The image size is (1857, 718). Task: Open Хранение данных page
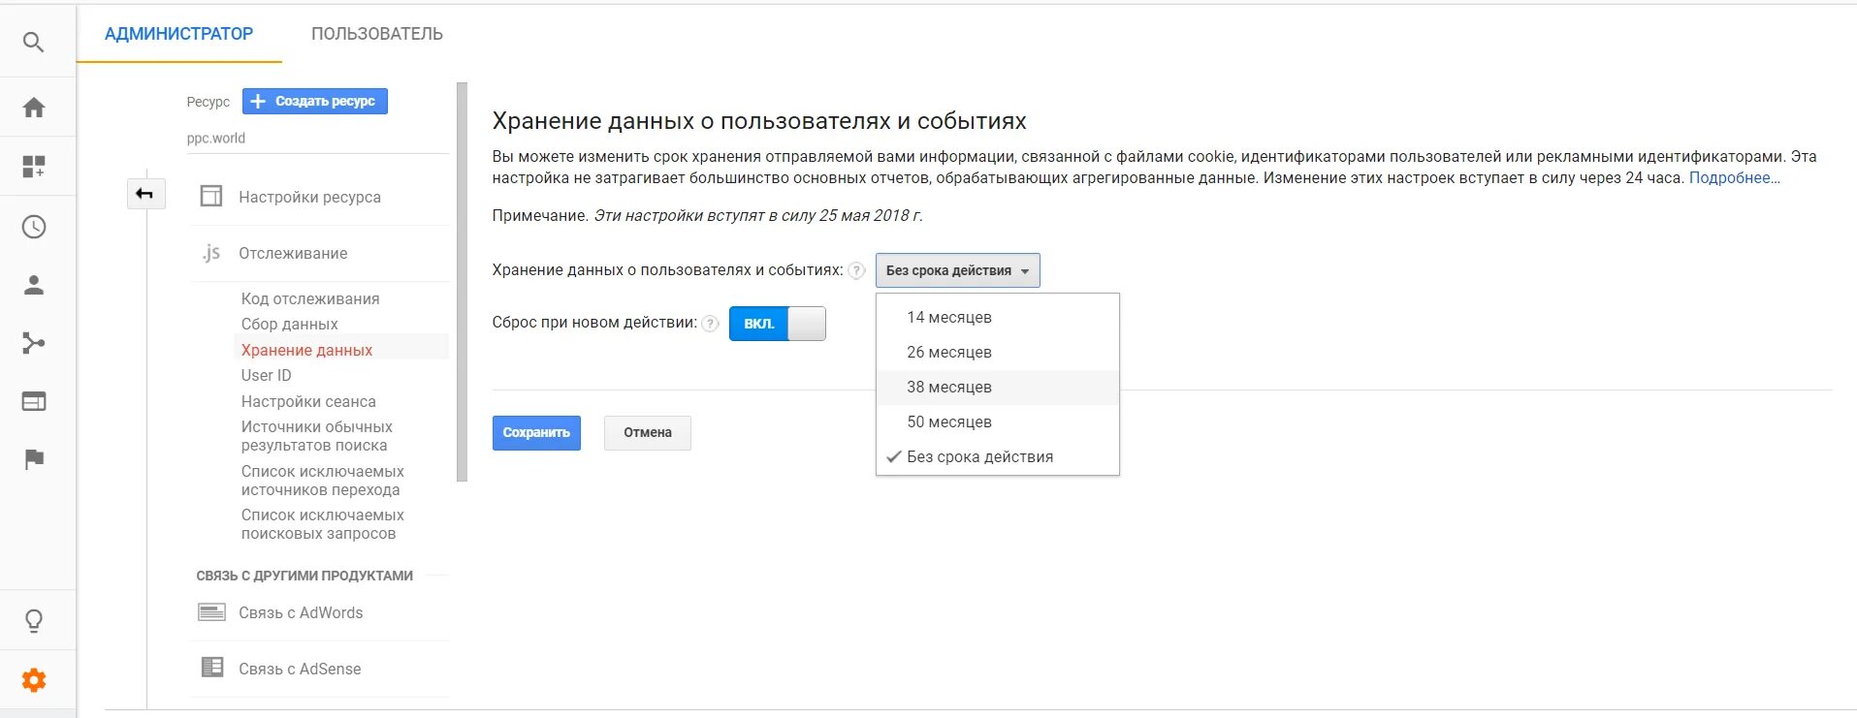[306, 350]
